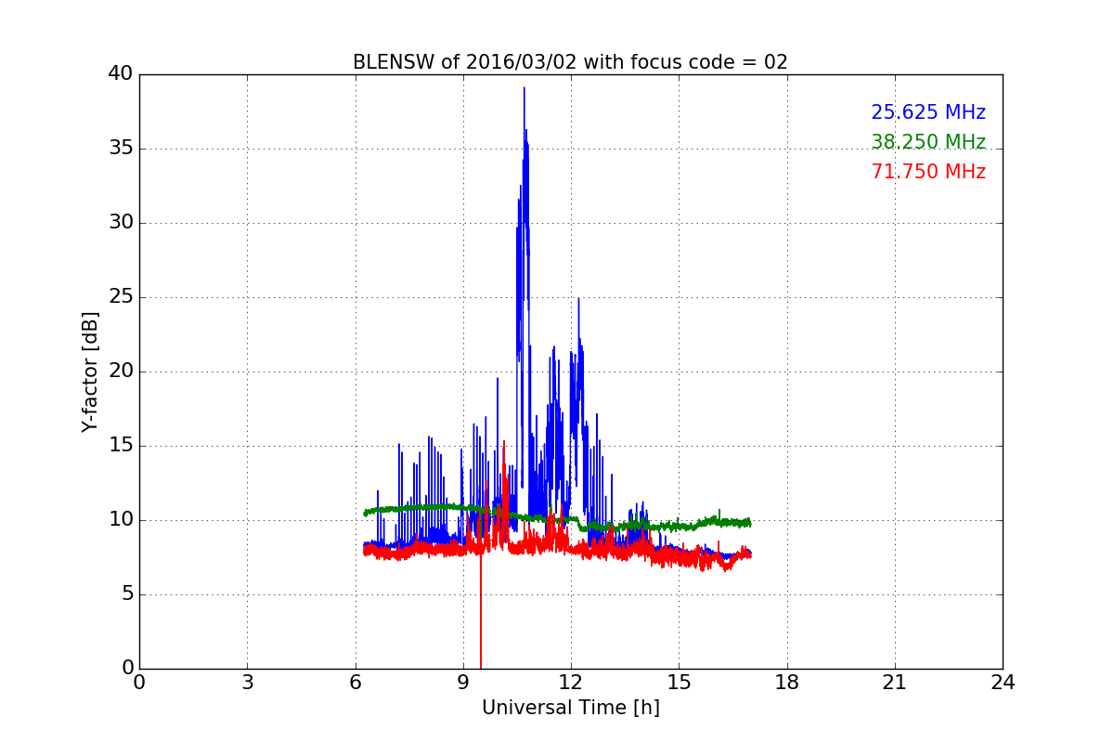
Task: Select the 71.750 MHz legend label
Action: [x=928, y=172]
